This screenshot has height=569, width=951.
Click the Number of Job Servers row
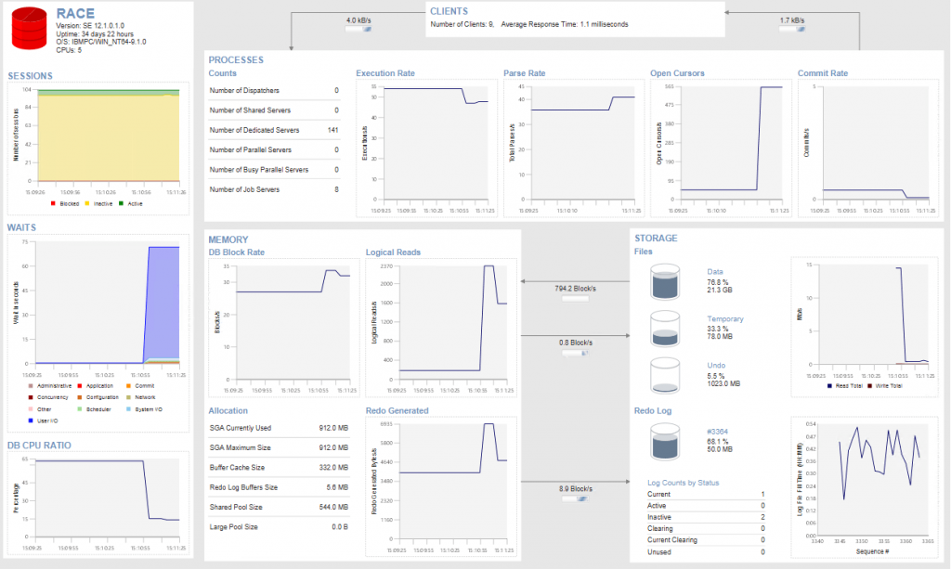(x=274, y=189)
